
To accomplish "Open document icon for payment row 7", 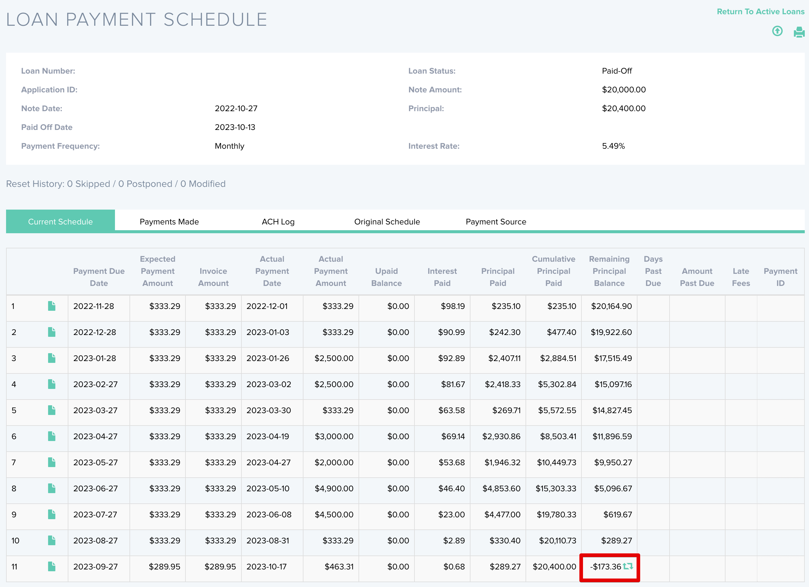I will coord(52,463).
